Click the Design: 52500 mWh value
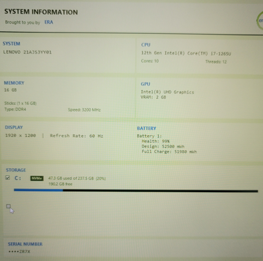This screenshot has height=261, width=263. [x=163, y=146]
